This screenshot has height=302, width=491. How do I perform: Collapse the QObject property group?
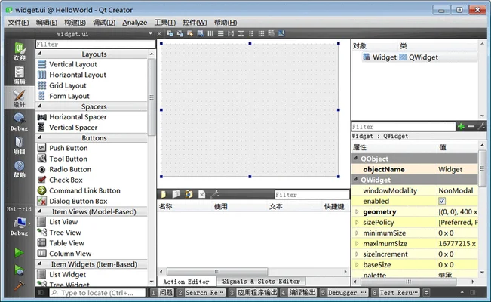click(356, 158)
